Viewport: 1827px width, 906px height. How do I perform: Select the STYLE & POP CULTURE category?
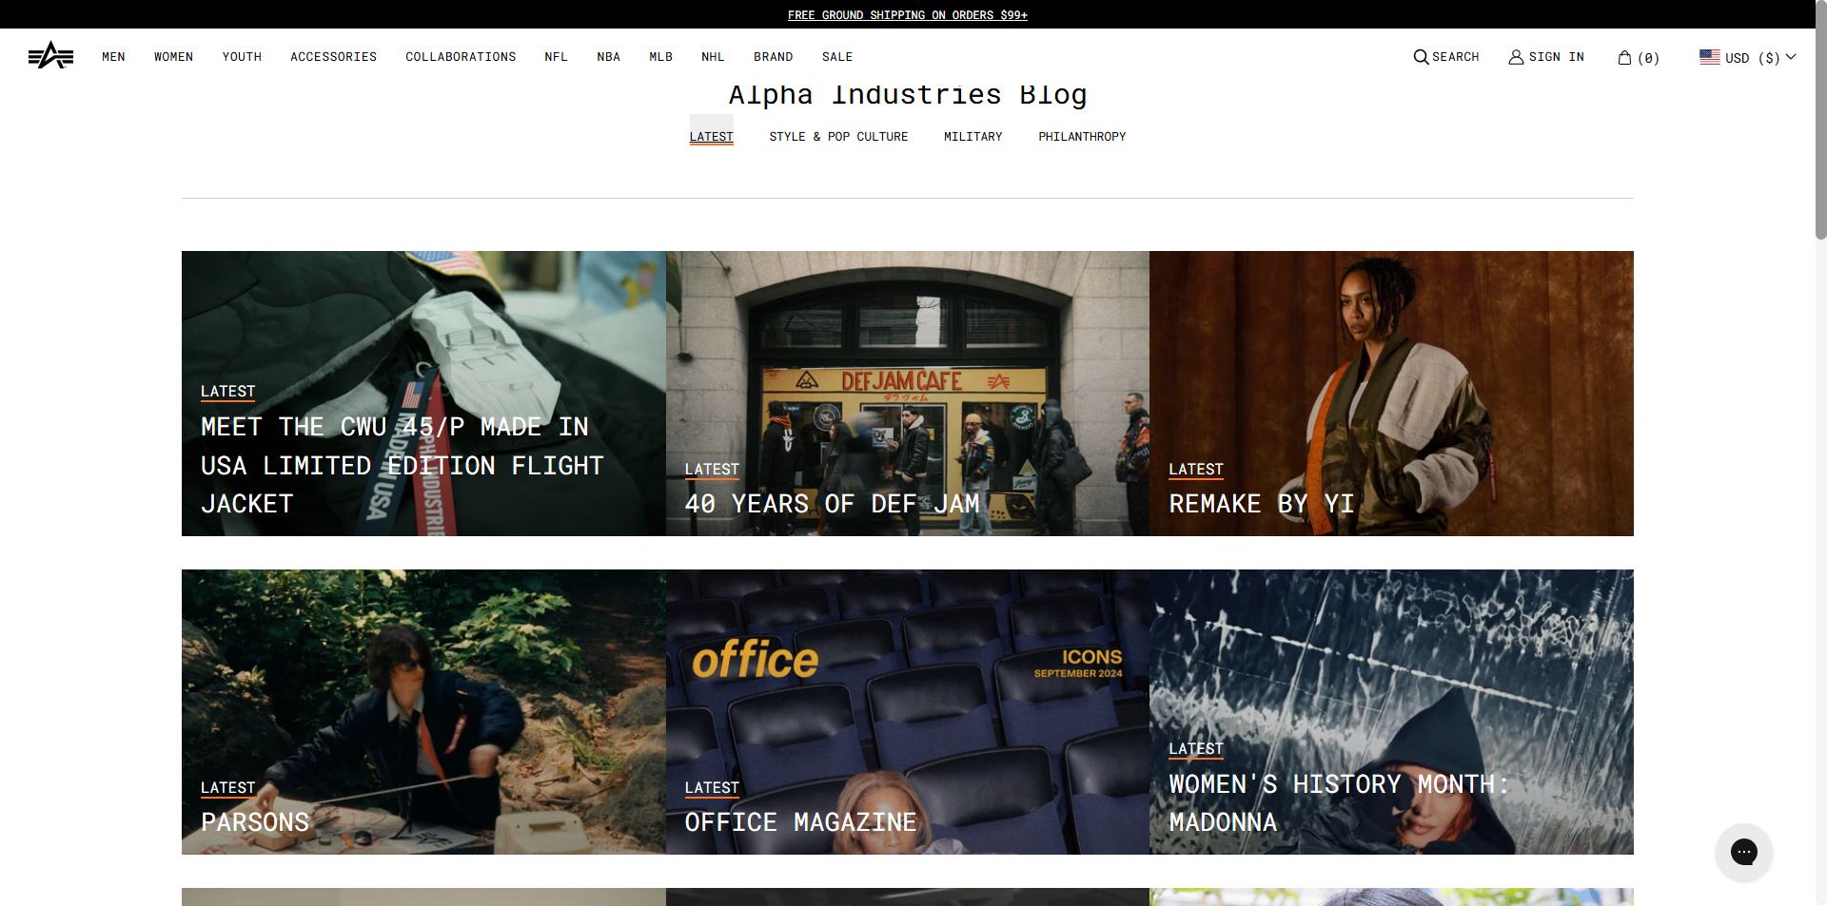pos(838,136)
